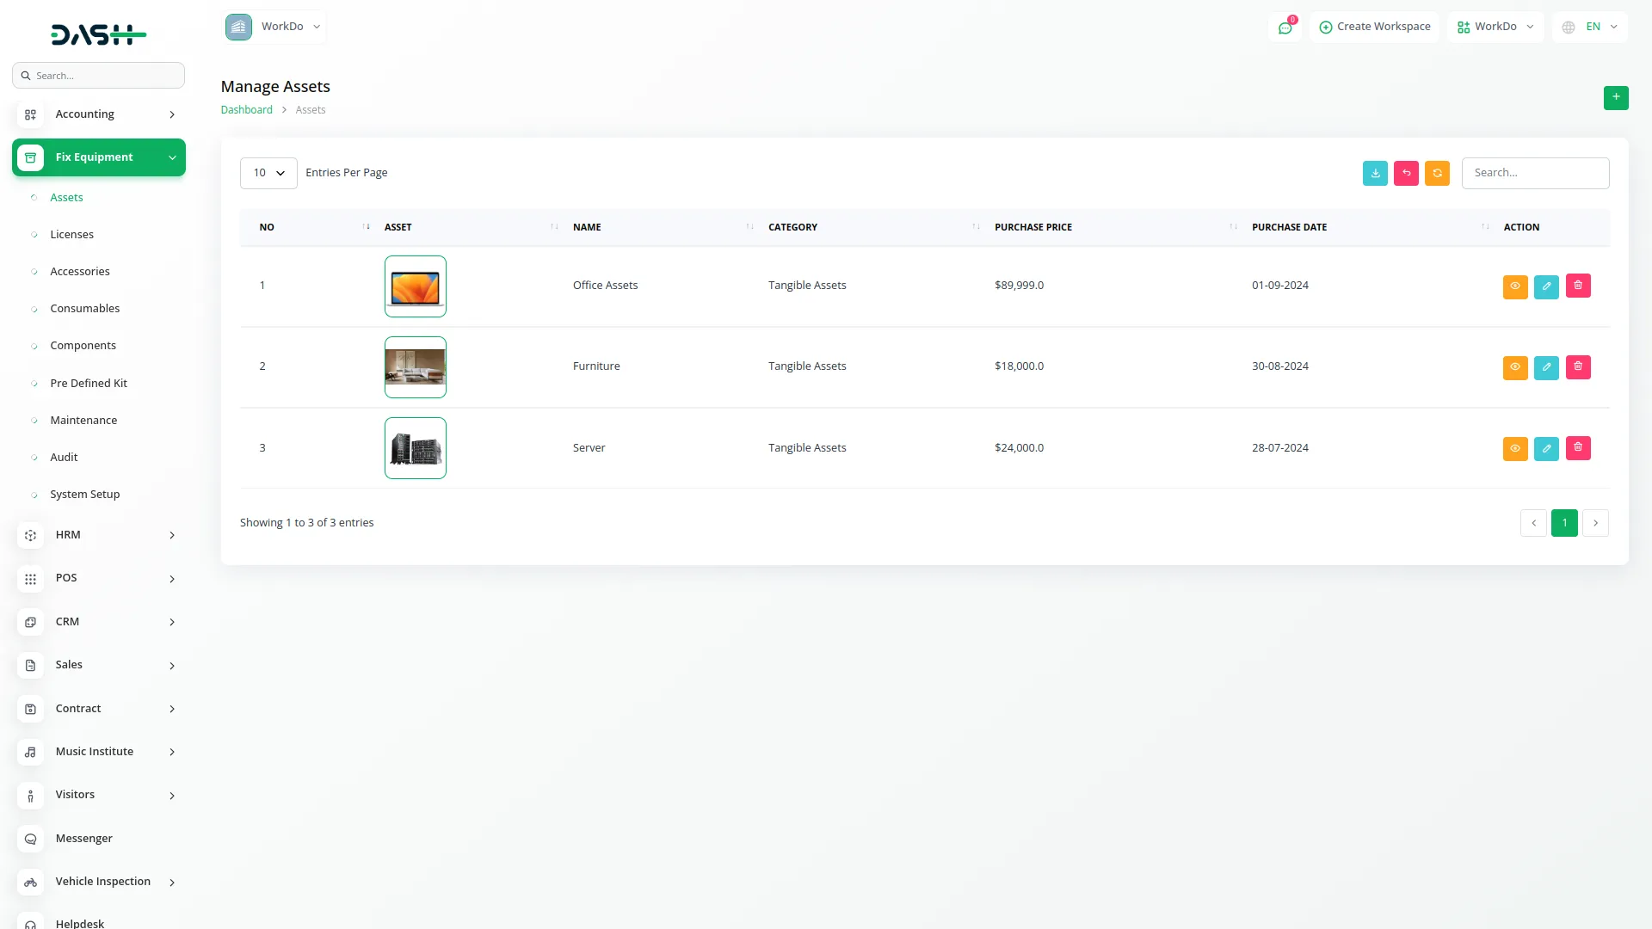Go to Maintenance submenu item
Screen dimensions: 1652x929
click(83, 420)
